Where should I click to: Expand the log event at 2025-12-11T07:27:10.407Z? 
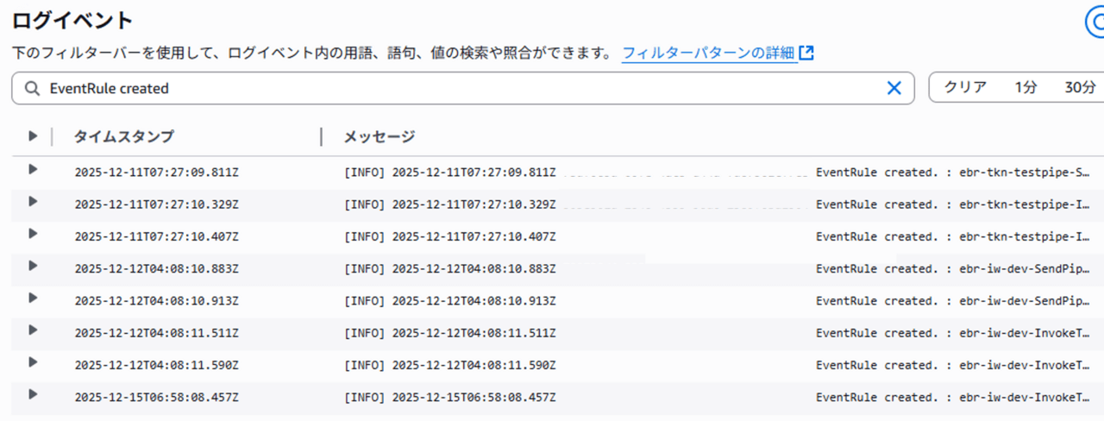33,234
